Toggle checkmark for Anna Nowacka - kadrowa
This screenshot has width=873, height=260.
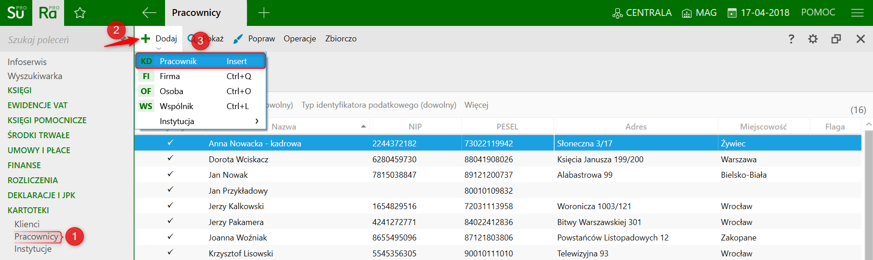click(170, 143)
